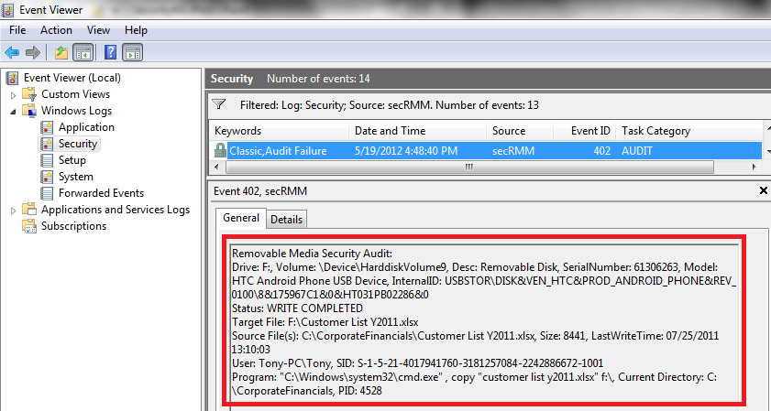Collapse the Windows Logs node

13,112
